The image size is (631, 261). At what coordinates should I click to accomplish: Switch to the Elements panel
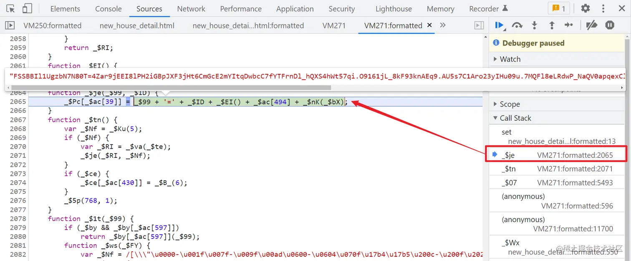pyautogui.click(x=65, y=9)
